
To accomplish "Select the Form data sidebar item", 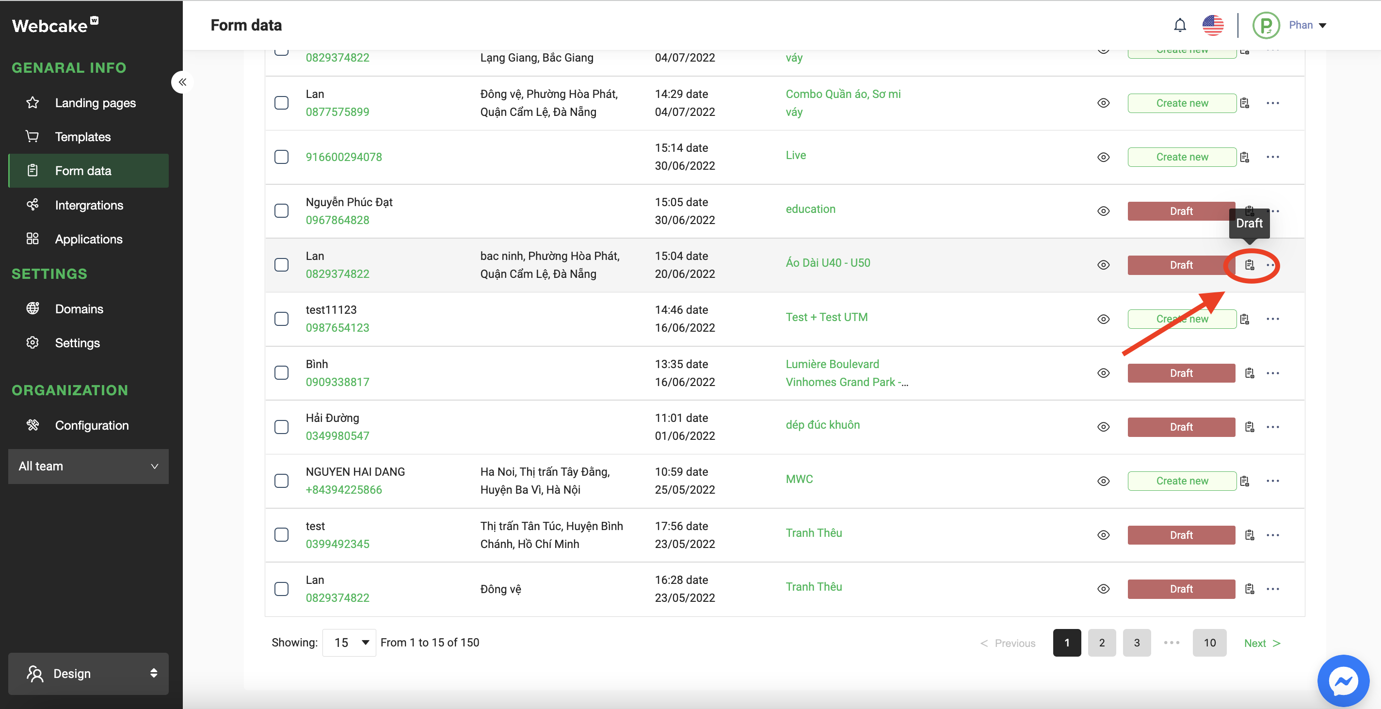I will (x=88, y=171).
